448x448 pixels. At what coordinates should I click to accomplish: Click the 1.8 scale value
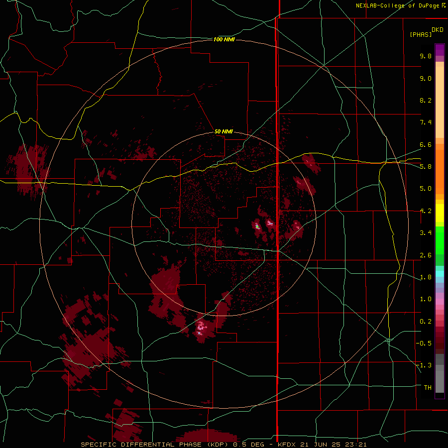click(x=426, y=277)
